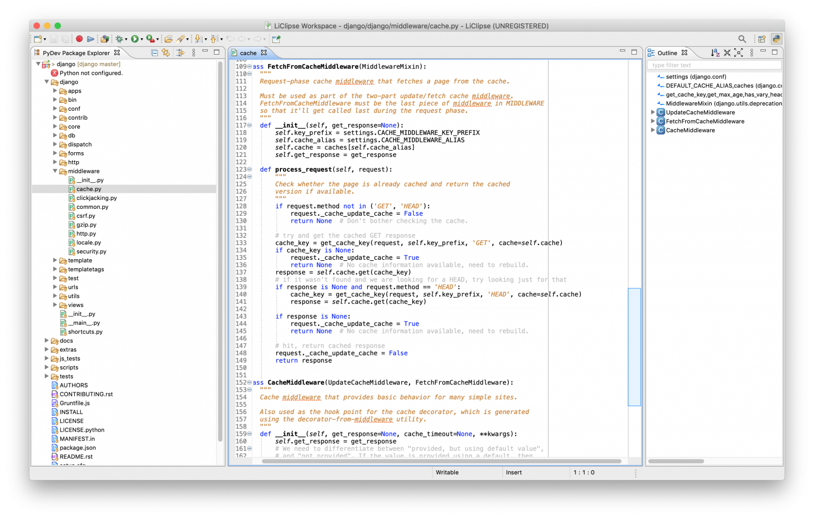This screenshot has width=814, height=519.
Task: Expand the FetchFromCacheMiddleware outline node
Action: point(652,121)
